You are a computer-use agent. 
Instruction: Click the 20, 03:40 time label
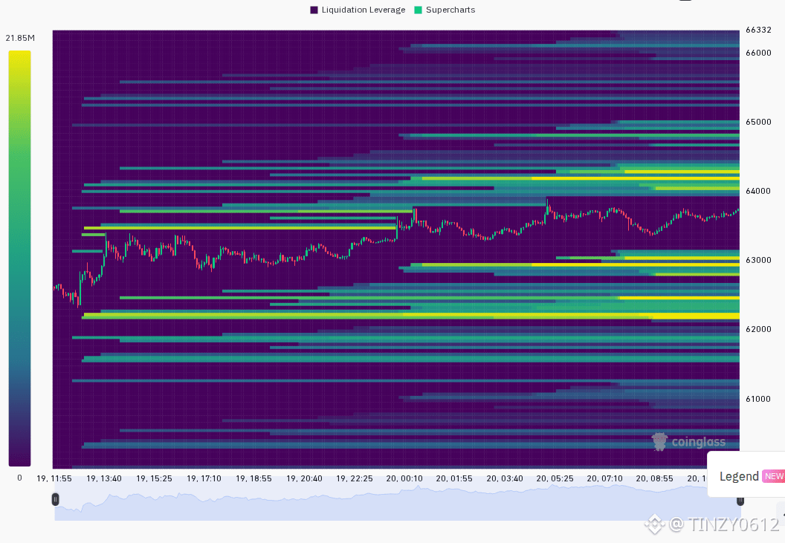[x=505, y=478]
